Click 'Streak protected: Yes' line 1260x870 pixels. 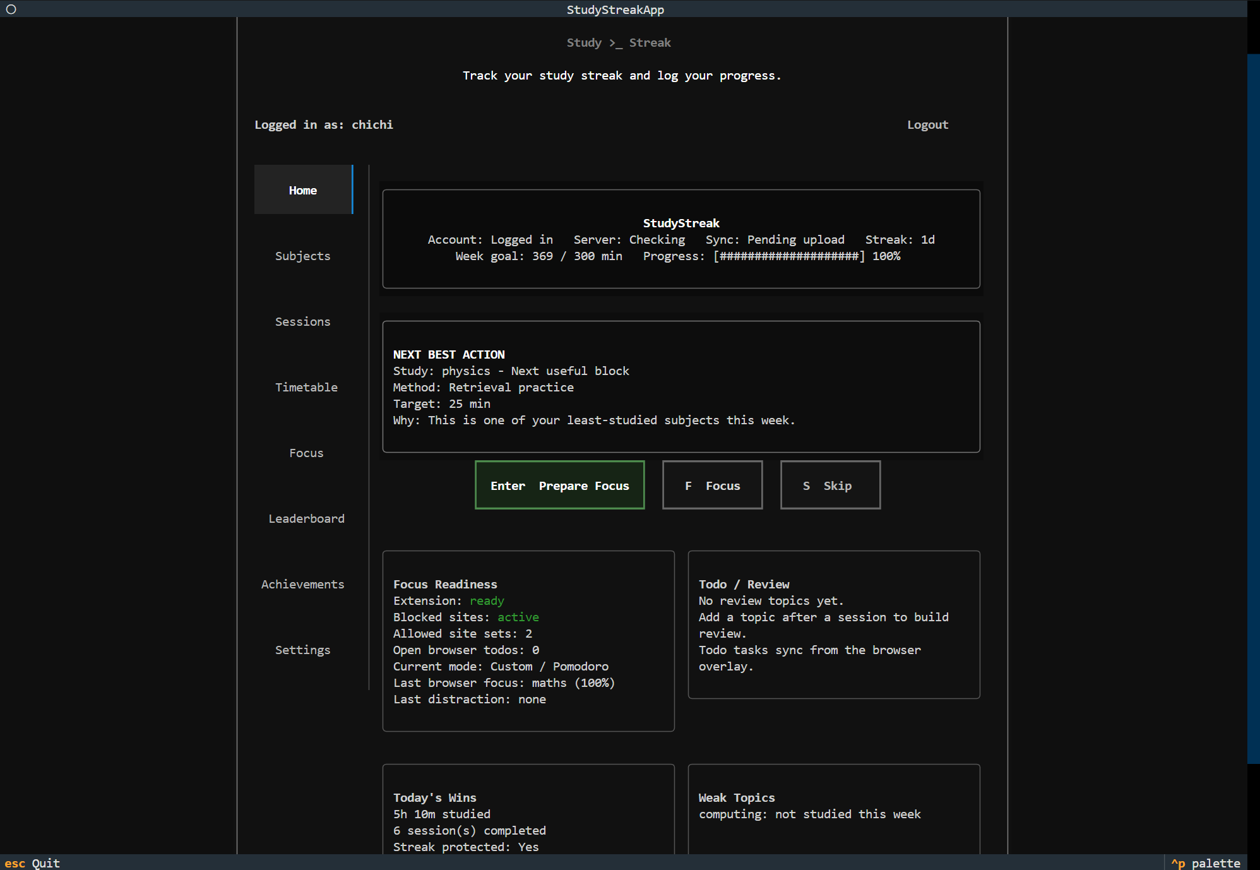click(466, 847)
